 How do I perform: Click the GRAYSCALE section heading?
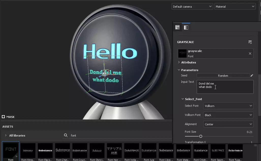186,42
